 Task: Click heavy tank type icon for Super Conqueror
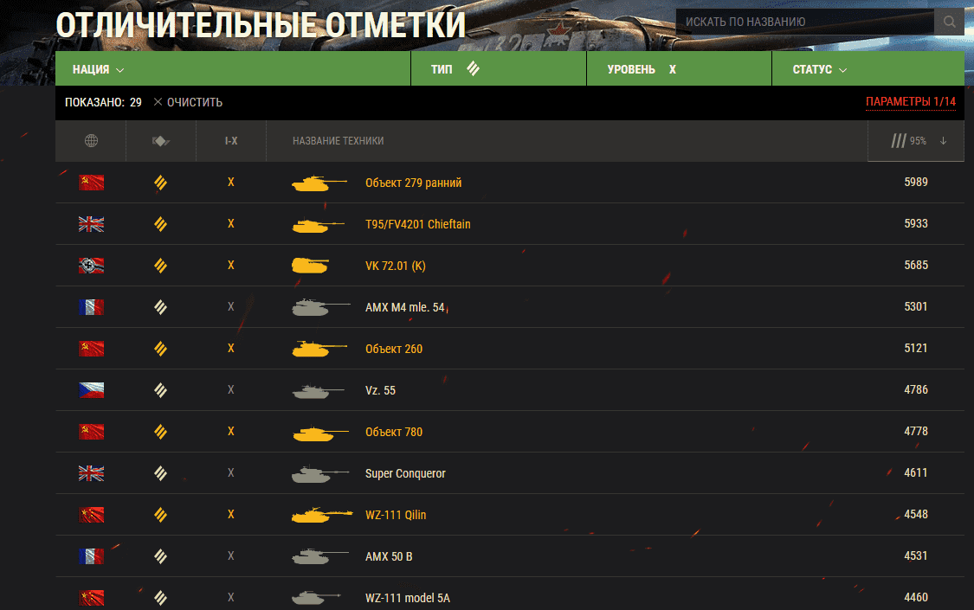pos(160,473)
